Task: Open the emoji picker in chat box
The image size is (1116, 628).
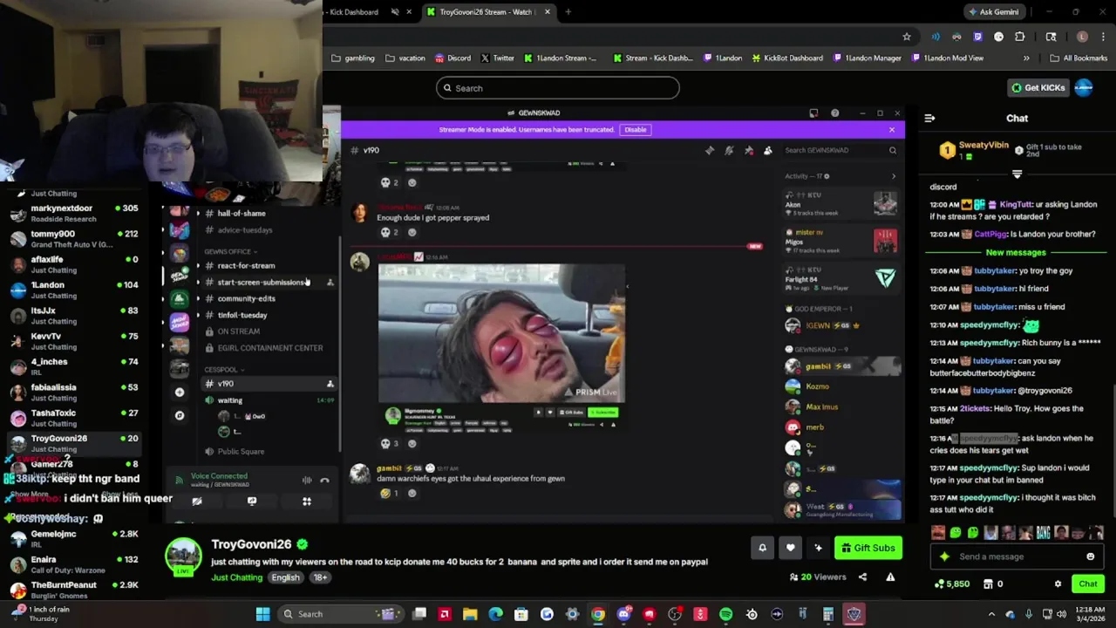Action: (1090, 556)
